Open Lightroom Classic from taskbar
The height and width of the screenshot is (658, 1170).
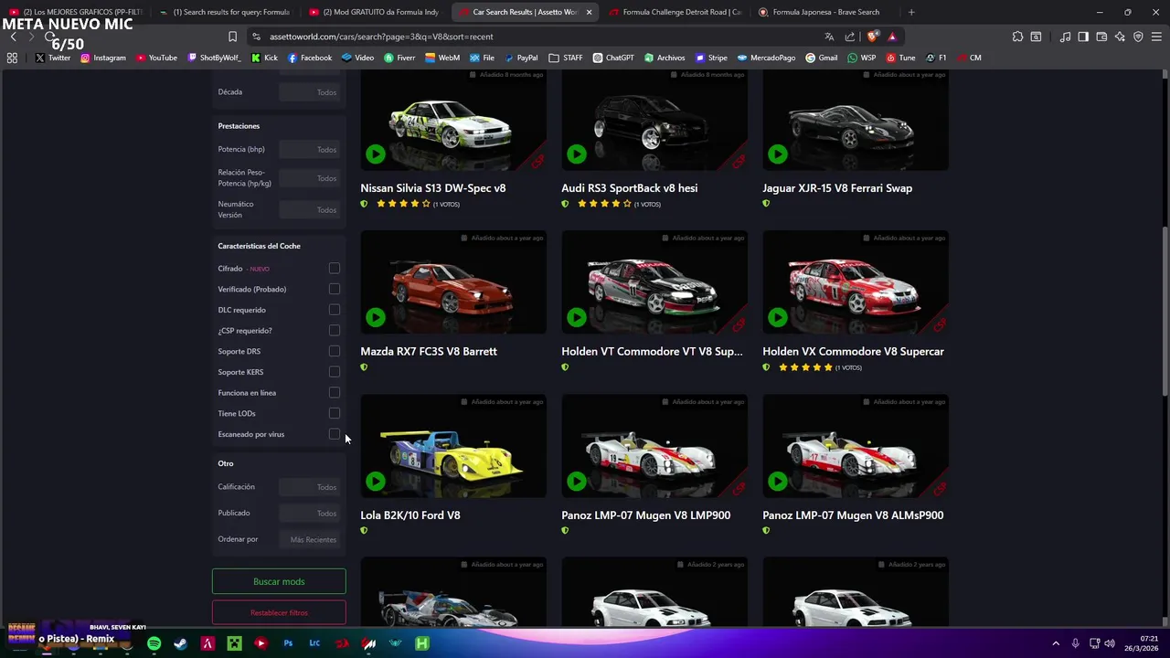(x=314, y=643)
